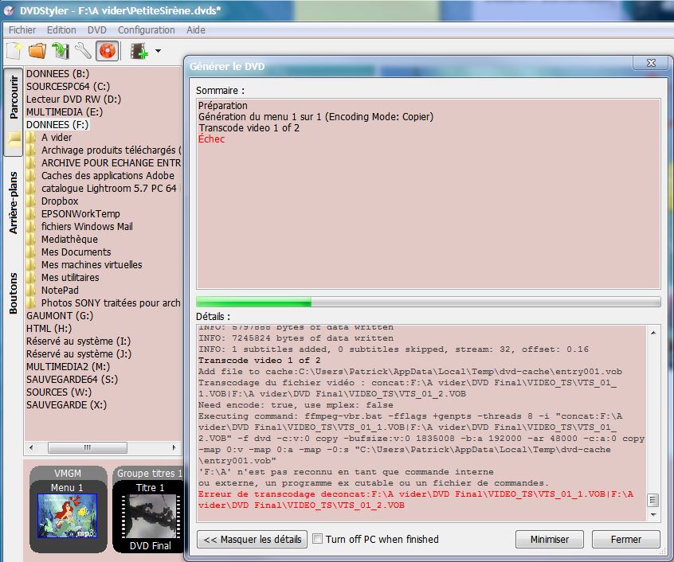Open the Mes Documents folder
Screen dimensions: 674x562
point(76,252)
